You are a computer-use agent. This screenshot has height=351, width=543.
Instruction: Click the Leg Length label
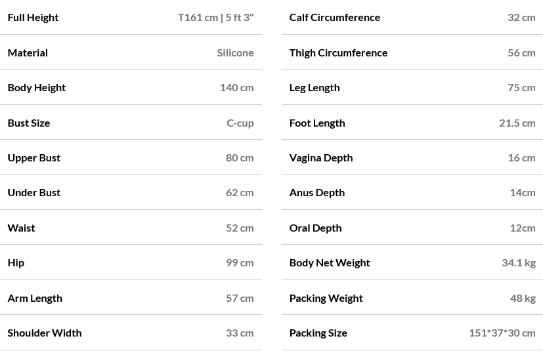[x=314, y=87]
